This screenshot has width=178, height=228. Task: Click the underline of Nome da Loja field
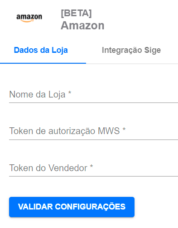[93, 102]
